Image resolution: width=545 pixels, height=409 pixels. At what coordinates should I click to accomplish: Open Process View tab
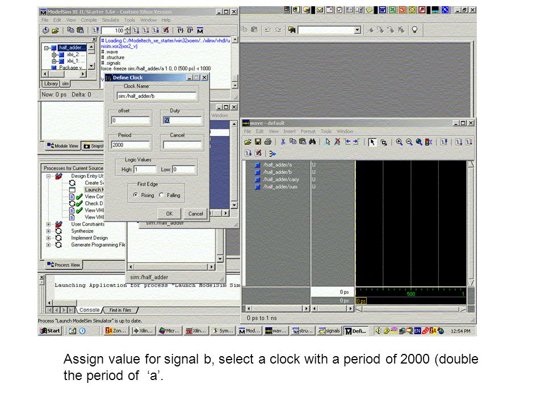point(64,265)
